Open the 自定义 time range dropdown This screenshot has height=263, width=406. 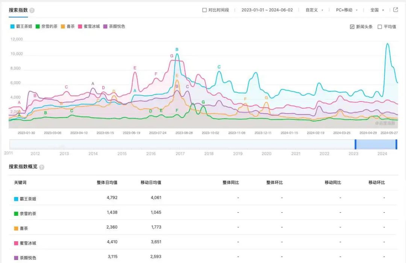point(314,10)
